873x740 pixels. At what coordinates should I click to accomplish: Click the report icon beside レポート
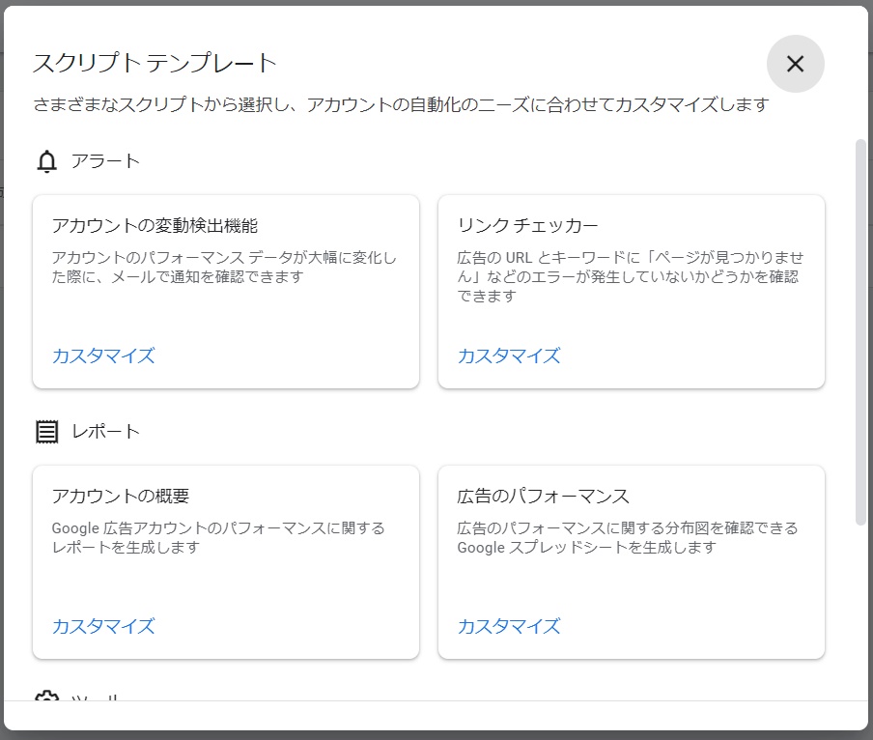coord(46,432)
